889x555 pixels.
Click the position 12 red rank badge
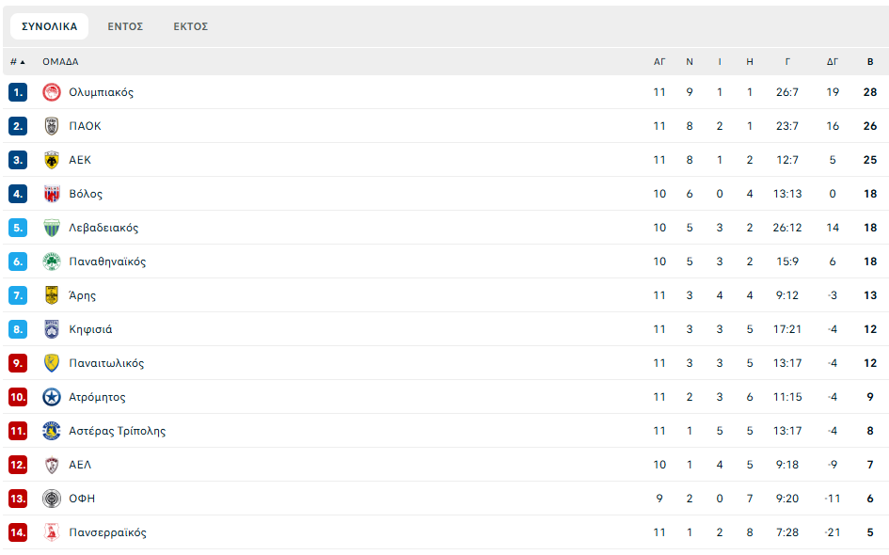(x=18, y=465)
